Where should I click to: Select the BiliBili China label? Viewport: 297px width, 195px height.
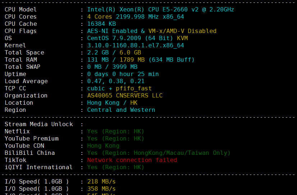(29, 153)
